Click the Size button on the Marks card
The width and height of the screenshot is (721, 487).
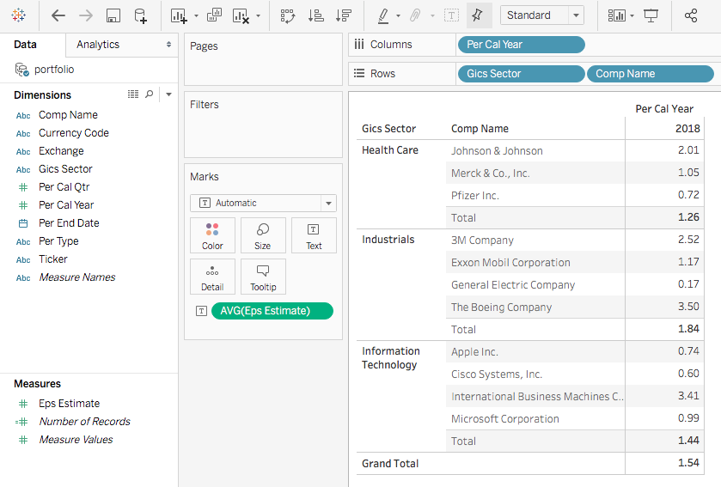point(263,235)
